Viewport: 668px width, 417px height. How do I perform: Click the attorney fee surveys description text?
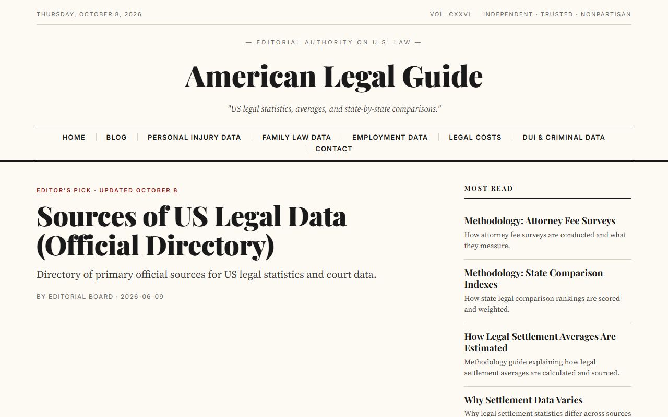pos(545,240)
